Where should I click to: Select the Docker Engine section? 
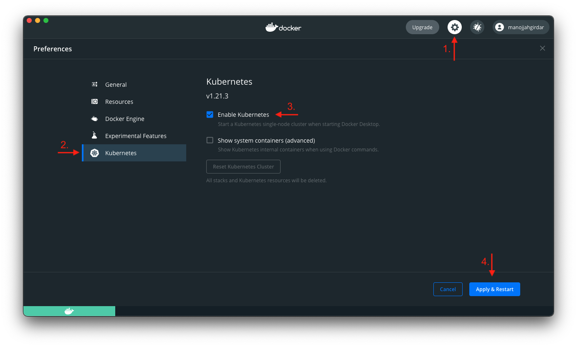[x=134, y=118]
